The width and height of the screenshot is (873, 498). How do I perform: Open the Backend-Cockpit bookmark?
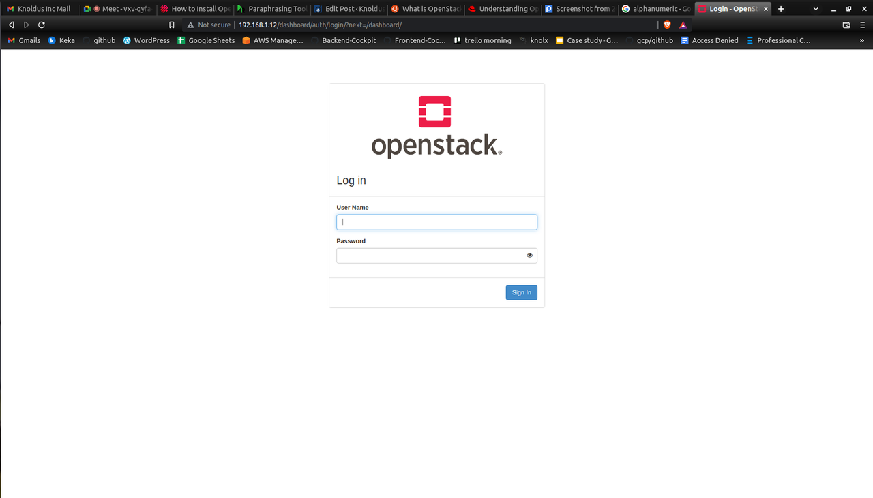(344, 40)
